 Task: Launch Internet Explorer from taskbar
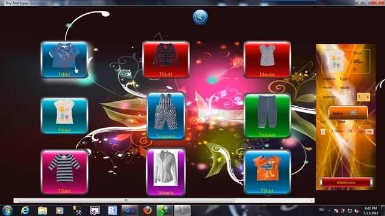point(25,211)
